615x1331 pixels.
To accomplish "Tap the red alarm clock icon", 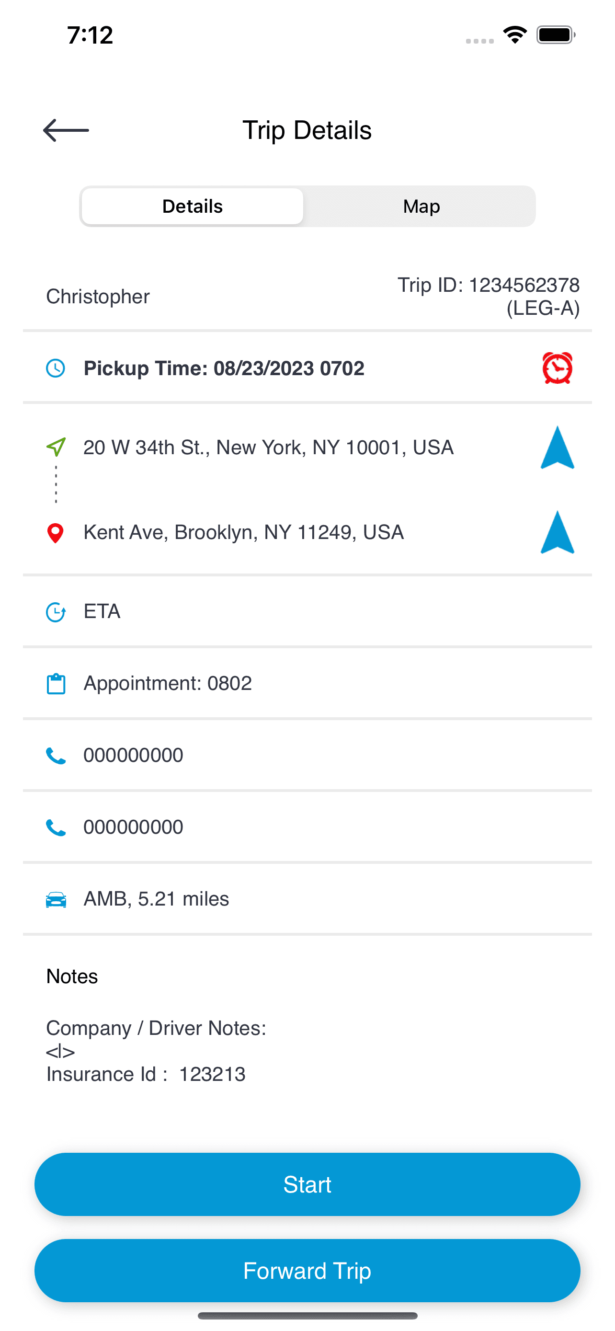I will click(557, 368).
